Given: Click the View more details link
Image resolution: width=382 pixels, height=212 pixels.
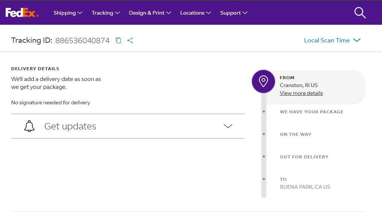Looking at the screenshot, I should click(301, 93).
